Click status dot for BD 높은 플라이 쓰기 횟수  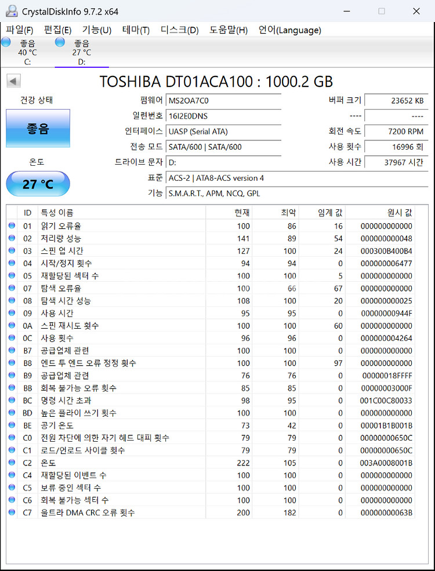[12, 412]
